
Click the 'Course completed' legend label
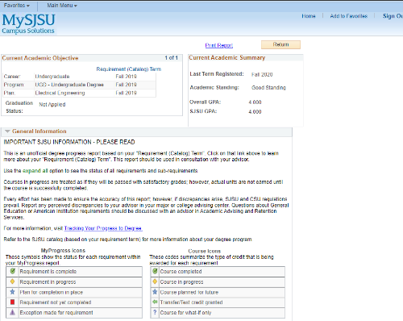[181, 272]
